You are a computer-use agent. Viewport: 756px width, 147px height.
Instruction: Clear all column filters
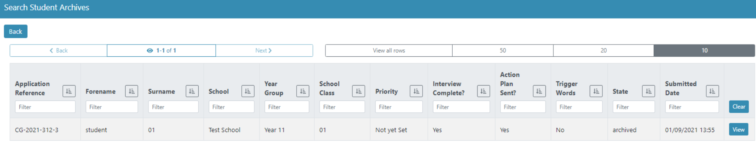tap(739, 106)
